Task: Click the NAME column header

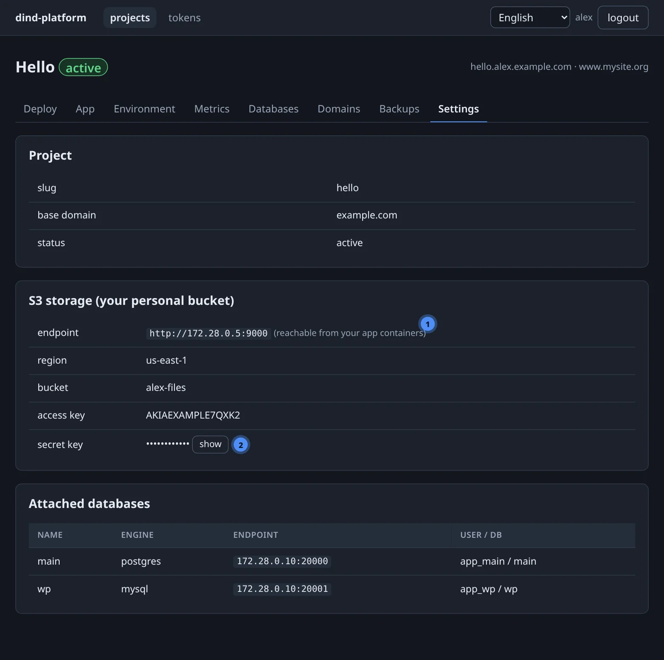Action: [x=50, y=535]
